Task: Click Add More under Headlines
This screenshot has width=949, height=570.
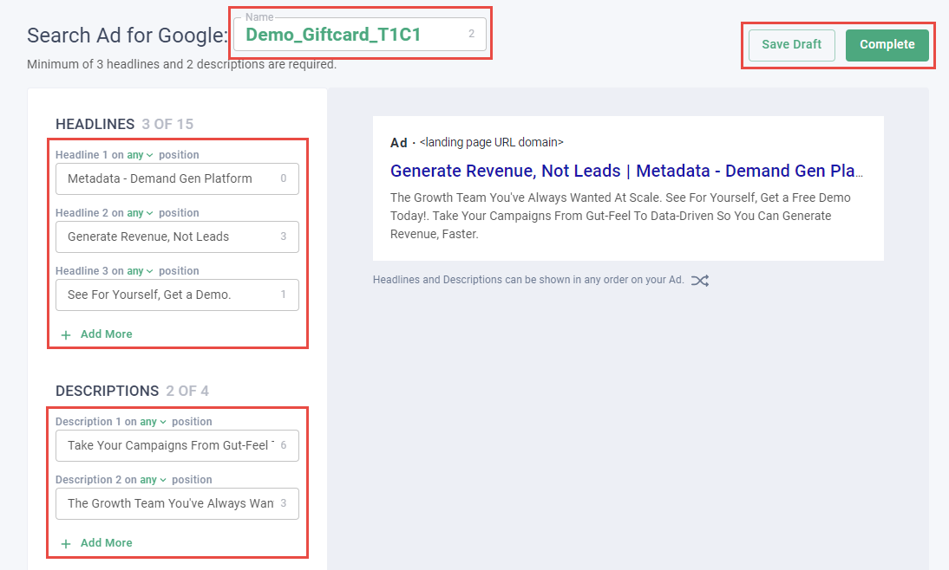Action: (x=106, y=334)
